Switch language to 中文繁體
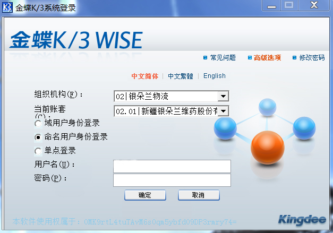The width and height of the screenshot is (333, 233). (181, 76)
